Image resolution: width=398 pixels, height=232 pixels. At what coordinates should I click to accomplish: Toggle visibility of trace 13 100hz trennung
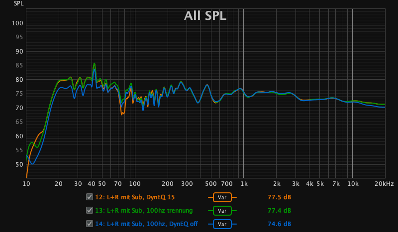pyautogui.click(x=90, y=210)
